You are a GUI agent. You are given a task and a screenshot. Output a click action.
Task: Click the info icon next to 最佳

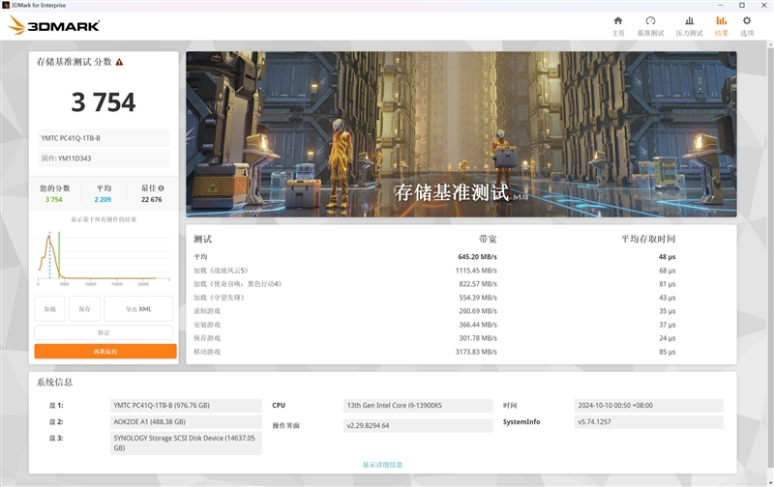pos(161,188)
